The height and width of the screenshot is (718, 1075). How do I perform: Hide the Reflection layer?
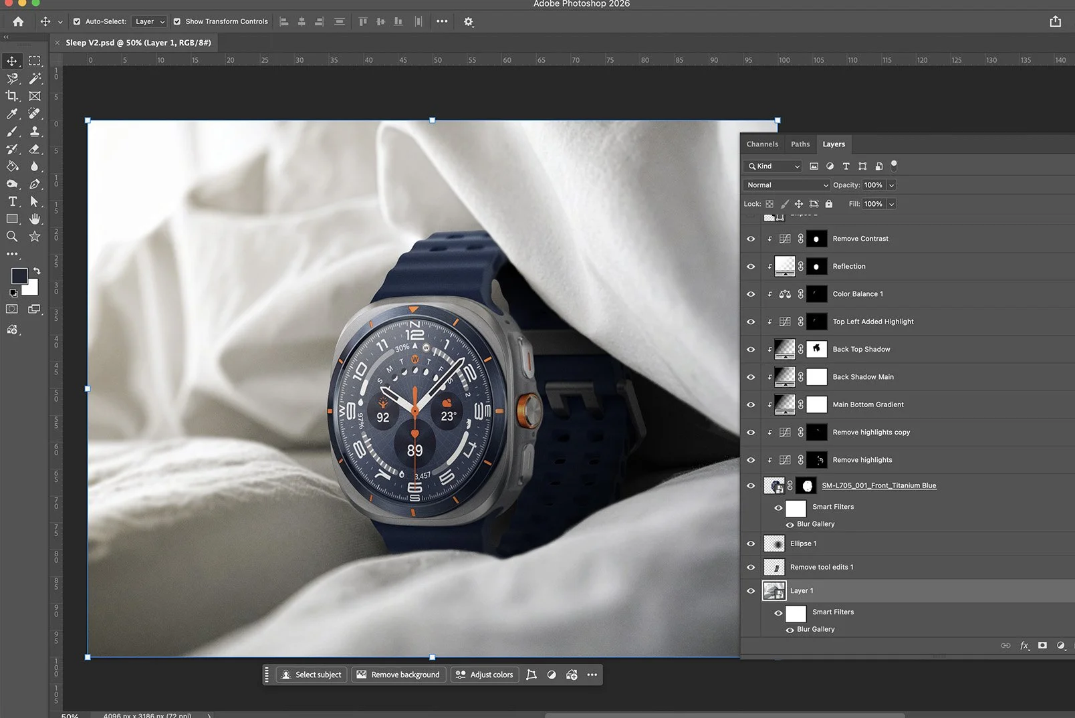(751, 267)
